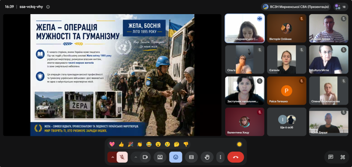Image resolution: width=352 pixels, height=167 pixels.
Task: Change reaction skin tone yellow swatch
Action: [x=239, y=144]
